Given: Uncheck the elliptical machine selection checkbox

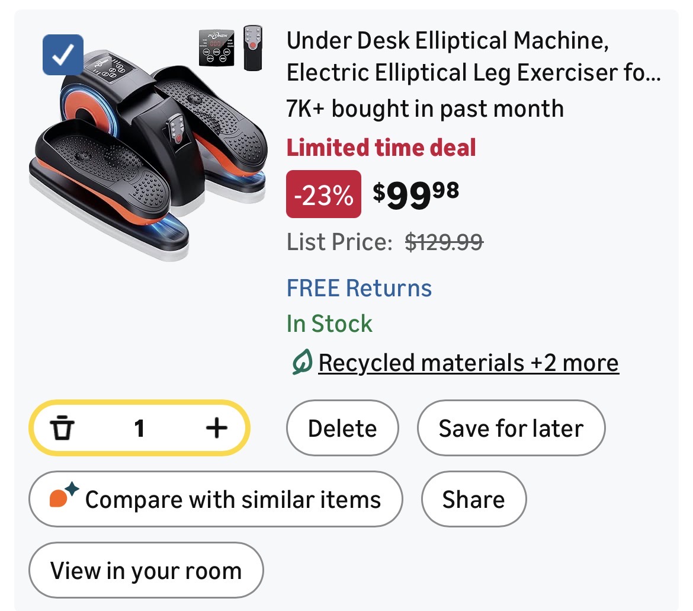Looking at the screenshot, I should coord(63,55).
